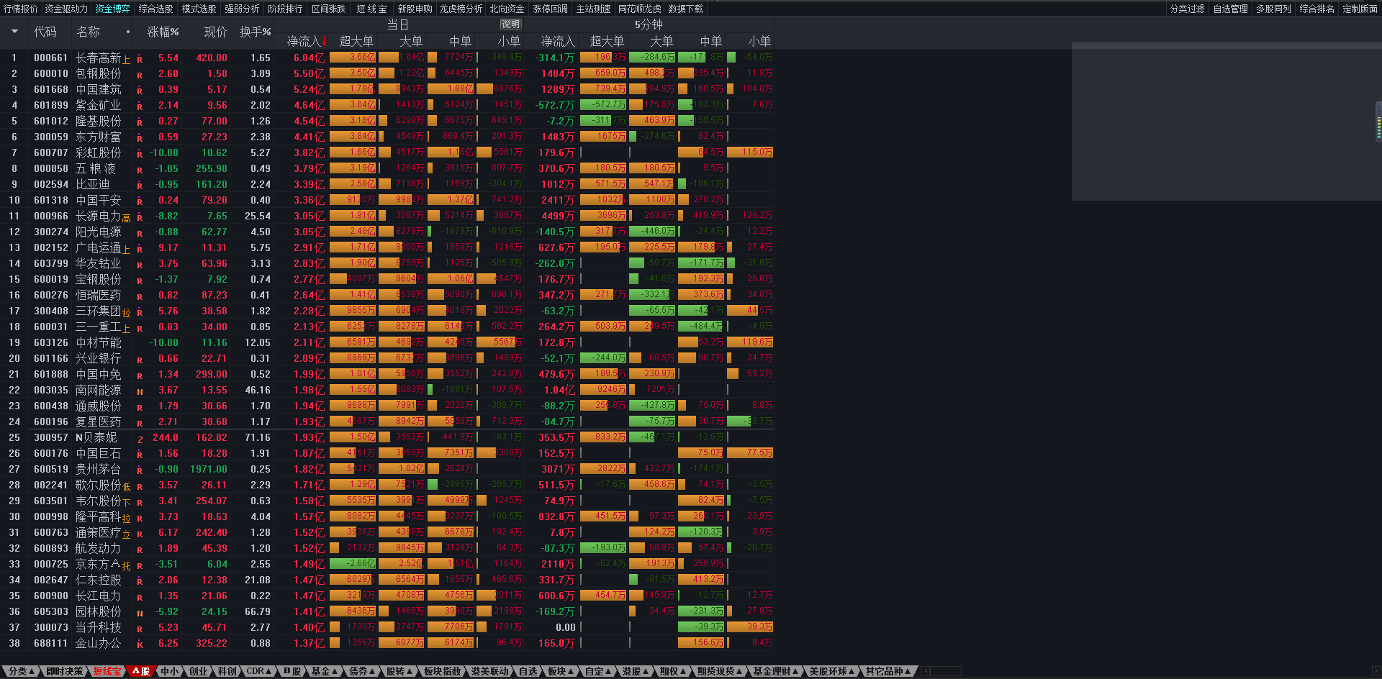
Task: Select stock code 600519
Action: point(51,469)
